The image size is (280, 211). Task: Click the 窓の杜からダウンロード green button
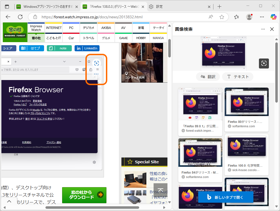(84, 195)
